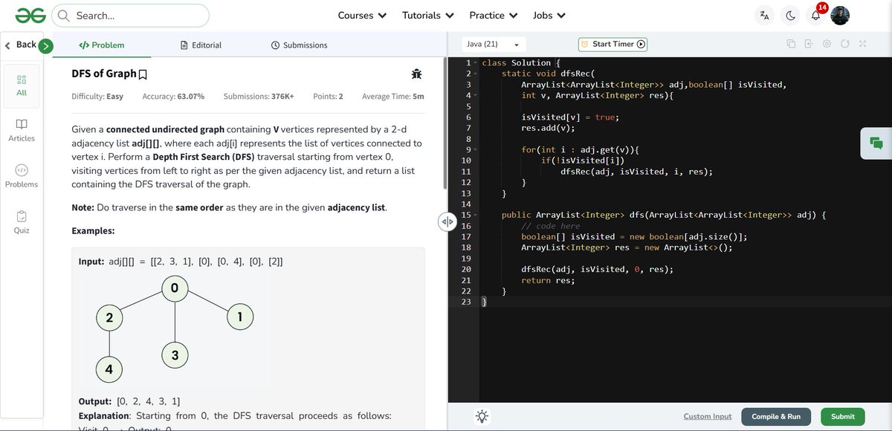Open the code editor settings gear

(827, 45)
